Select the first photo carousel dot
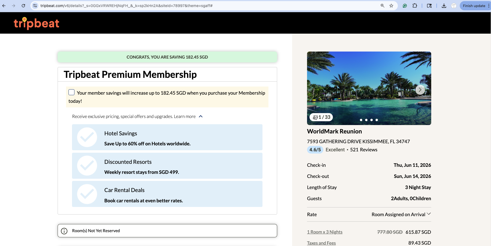 tap(361, 120)
